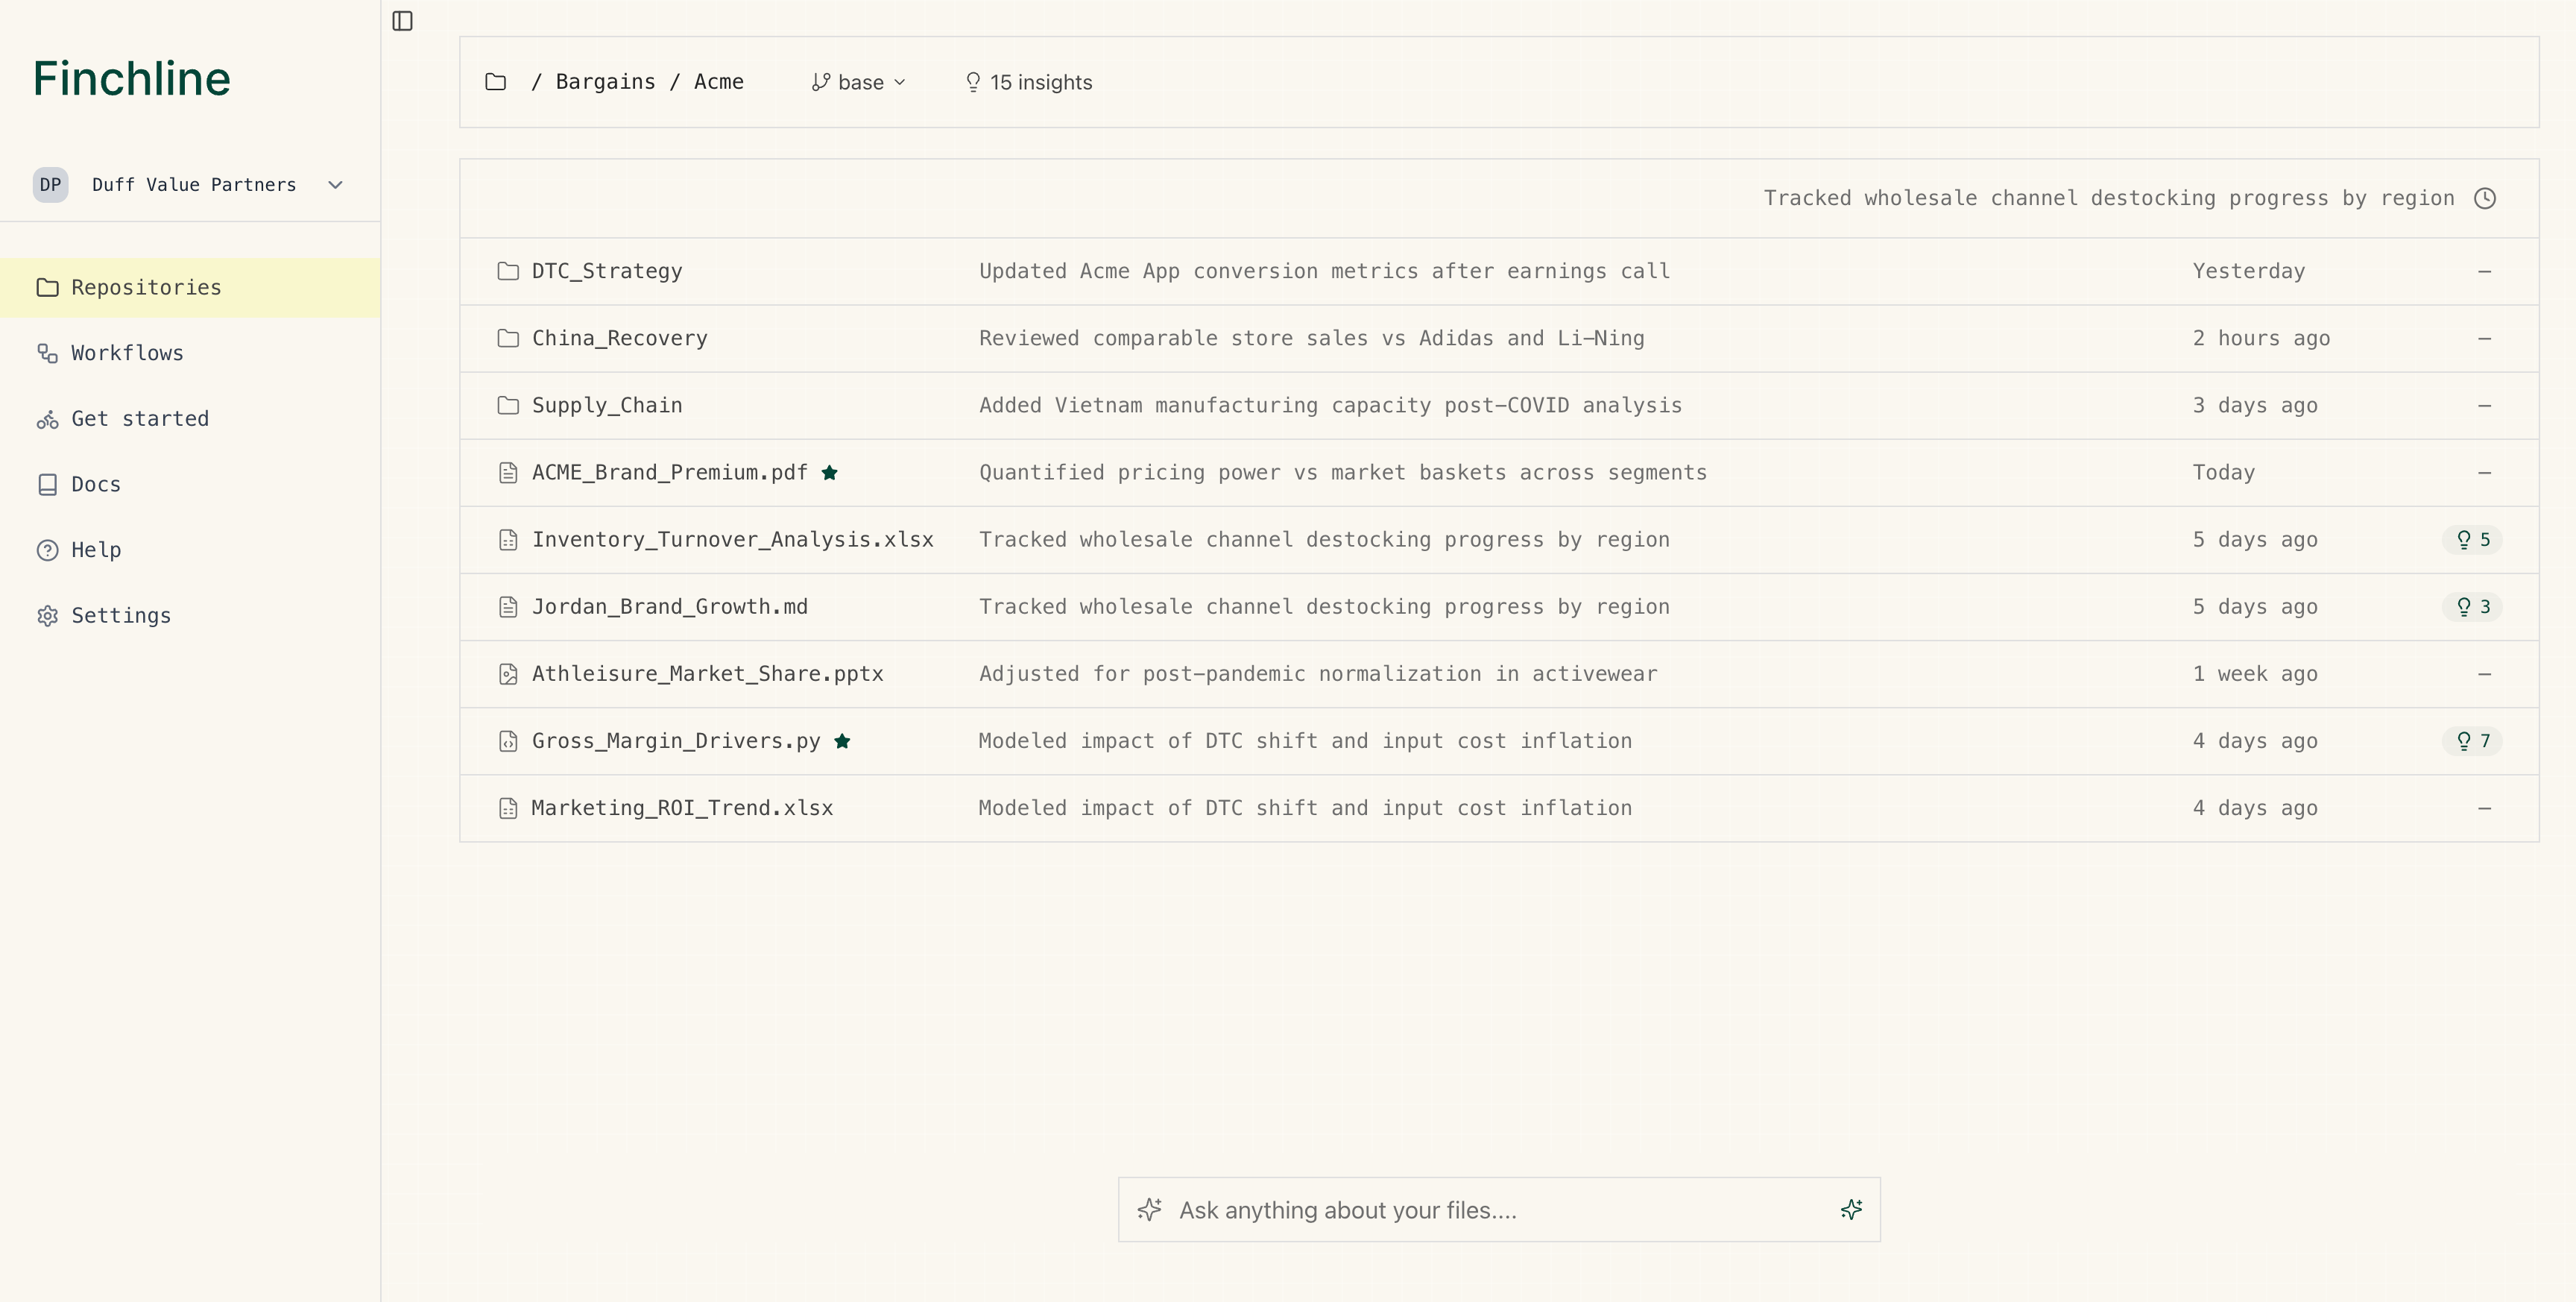
Task: Click commit 'Reviewed comparable store sales vs Adidas'
Action: pos(1312,339)
